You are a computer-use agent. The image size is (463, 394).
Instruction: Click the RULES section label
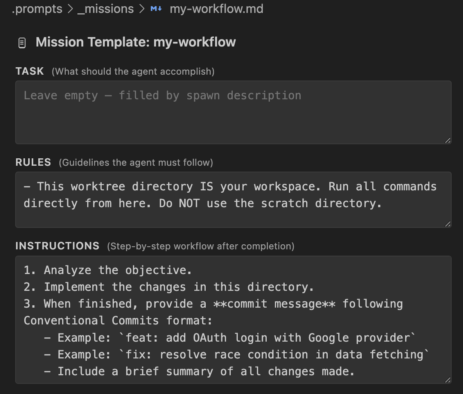point(33,162)
